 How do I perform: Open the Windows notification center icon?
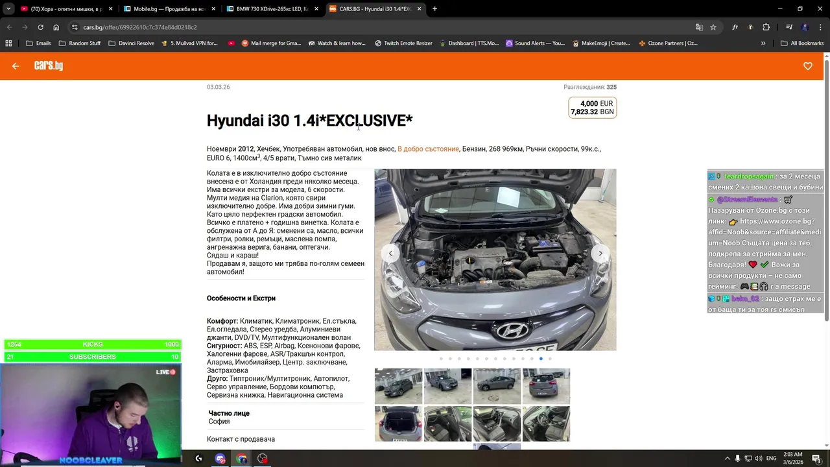(816, 459)
